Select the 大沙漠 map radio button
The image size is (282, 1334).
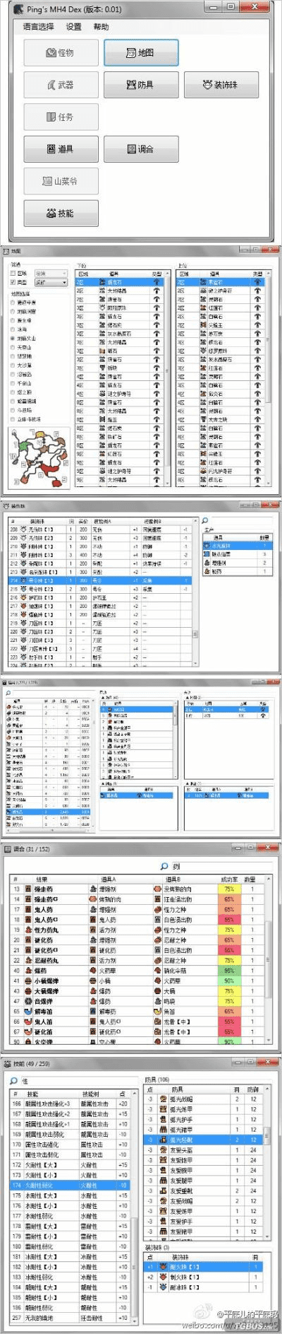click(x=12, y=365)
